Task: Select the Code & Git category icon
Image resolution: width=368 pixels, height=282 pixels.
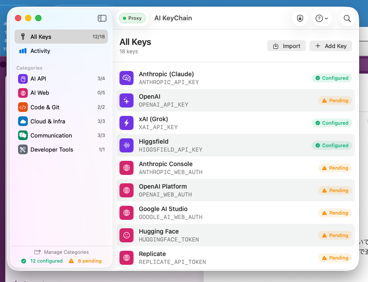Action: click(x=23, y=107)
